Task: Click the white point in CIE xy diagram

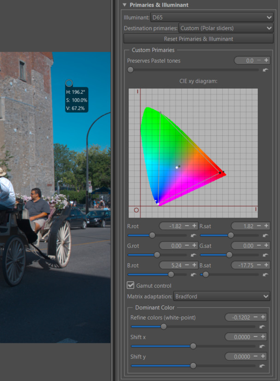Action: [177, 167]
